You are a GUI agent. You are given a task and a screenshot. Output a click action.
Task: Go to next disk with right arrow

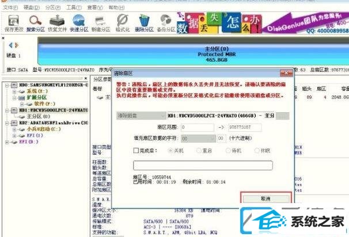click(x=17, y=45)
